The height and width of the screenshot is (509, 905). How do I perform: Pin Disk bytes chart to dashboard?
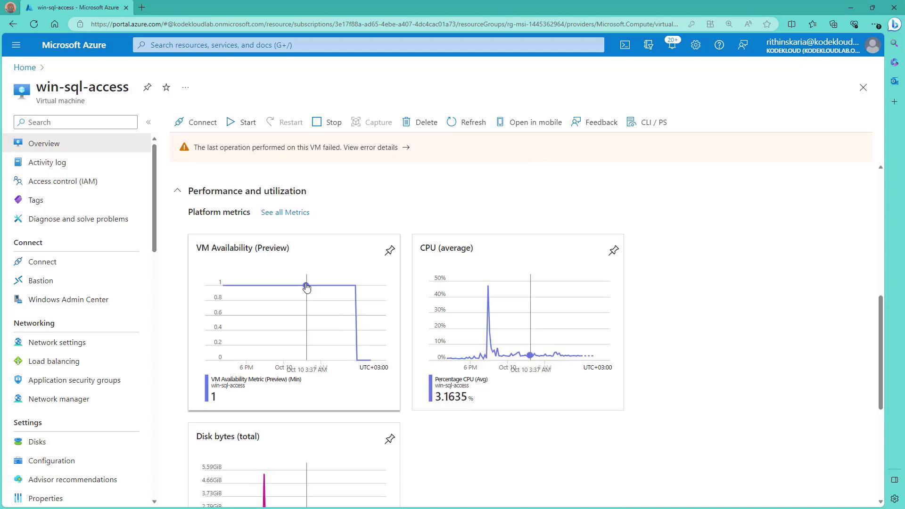coord(389,439)
